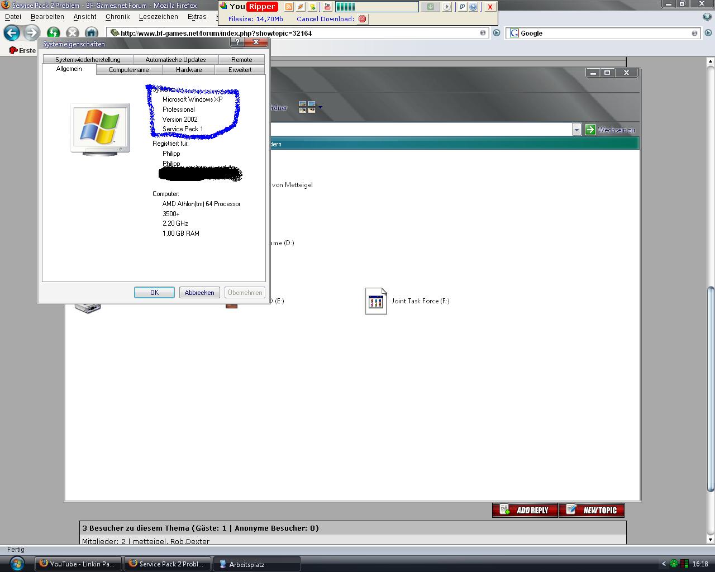Screen dimensions: 715x572
Task: Click the grey Stop loading icon
Action: [72, 33]
